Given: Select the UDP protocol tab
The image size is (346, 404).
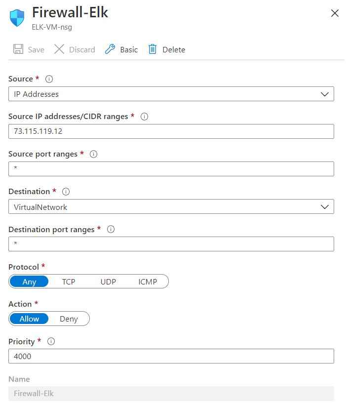Looking at the screenshot, I should (108, 282).
